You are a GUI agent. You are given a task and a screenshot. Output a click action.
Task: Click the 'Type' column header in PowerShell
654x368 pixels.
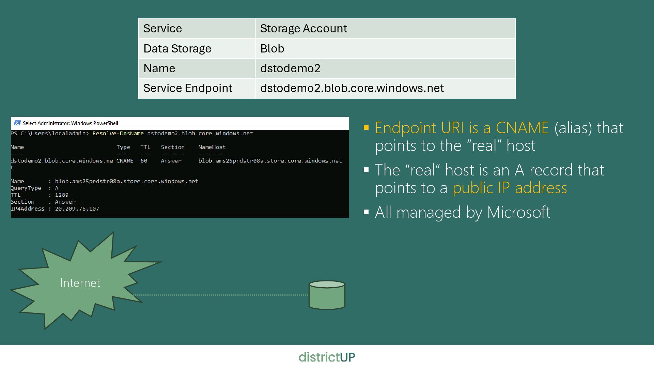click(x=123, y=147)
